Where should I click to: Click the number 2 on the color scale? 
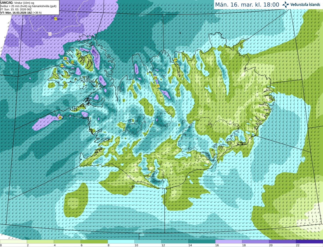click(x=28, y=245)
